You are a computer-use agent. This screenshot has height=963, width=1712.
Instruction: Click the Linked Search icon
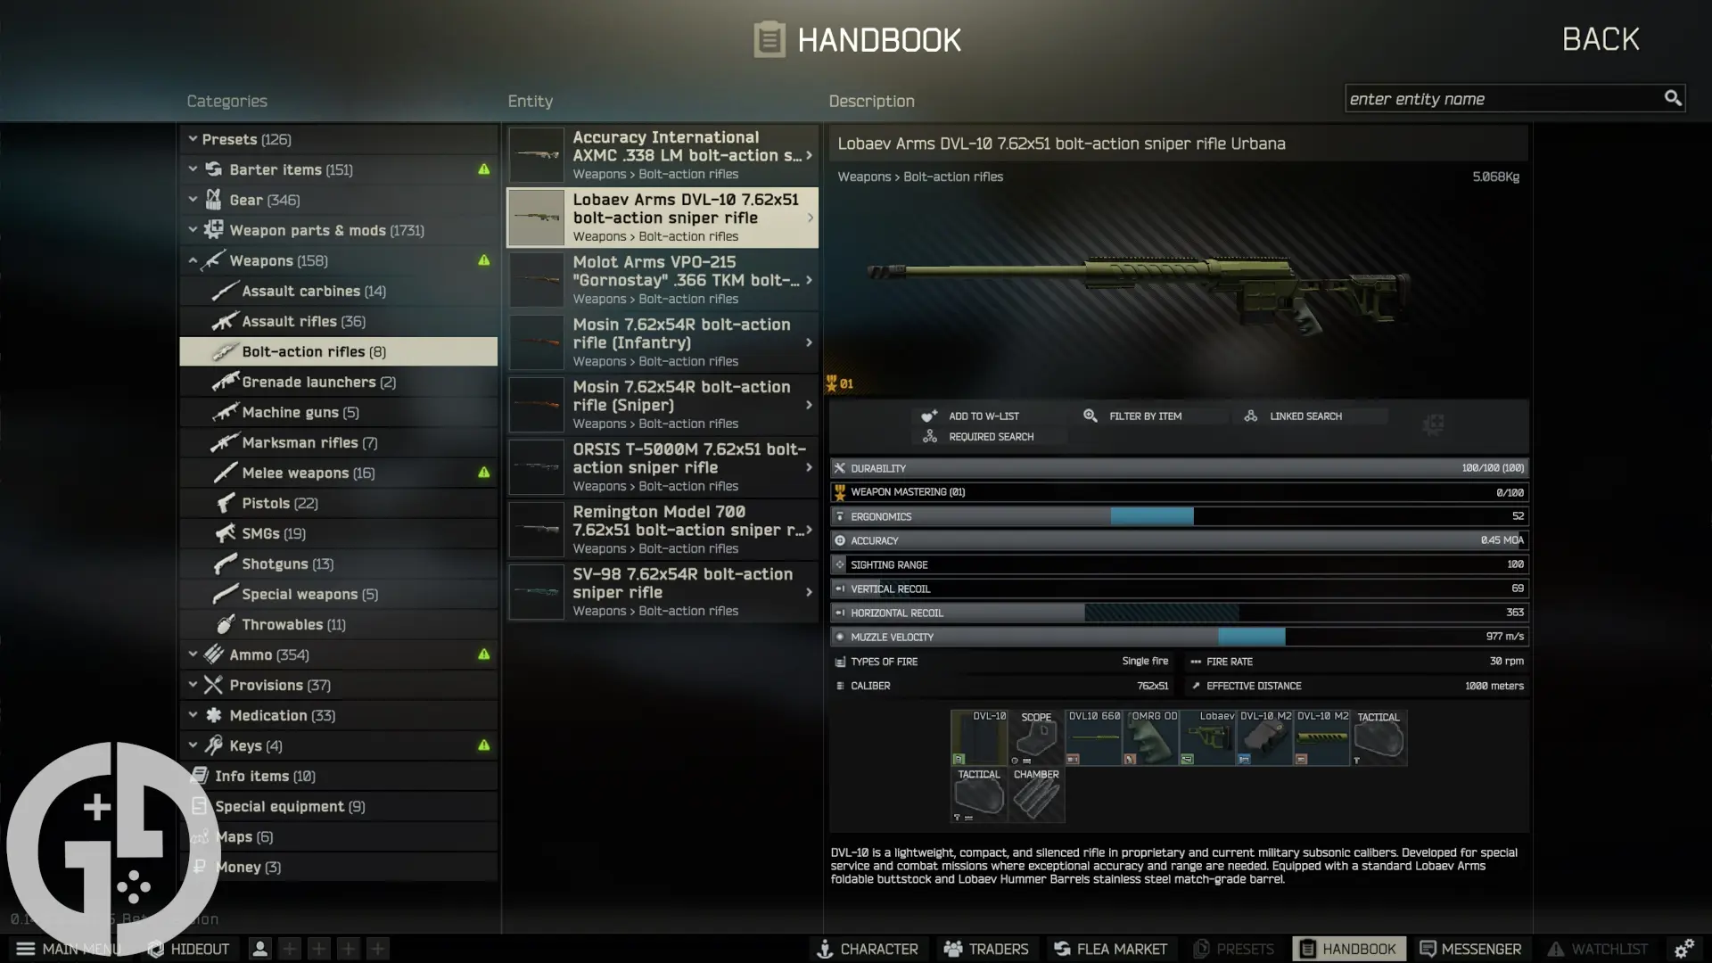click(x=1250, y=415)
